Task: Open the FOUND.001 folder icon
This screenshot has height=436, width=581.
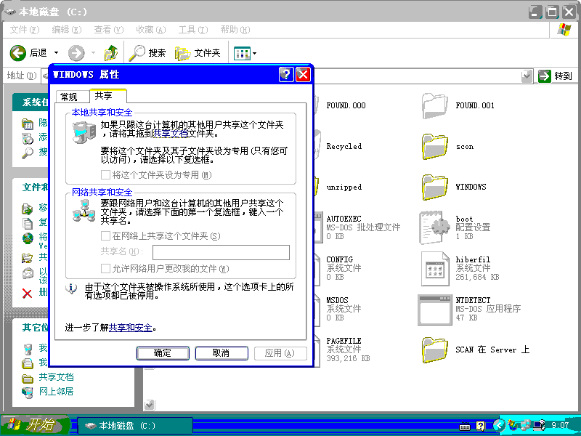Action: tap(434, 105)
